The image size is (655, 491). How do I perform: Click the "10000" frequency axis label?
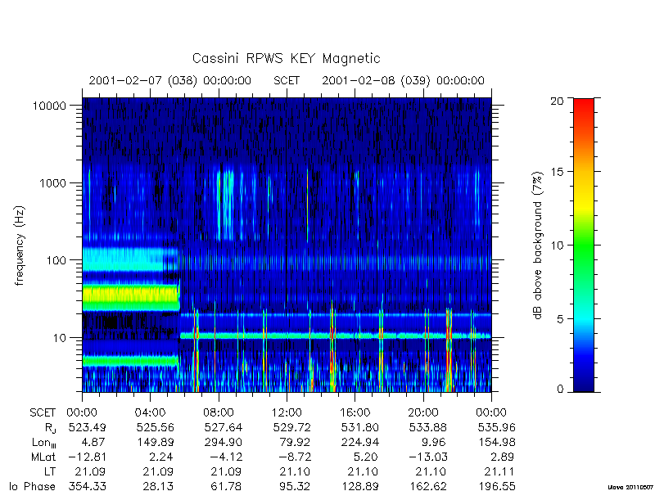click(49, 106)
